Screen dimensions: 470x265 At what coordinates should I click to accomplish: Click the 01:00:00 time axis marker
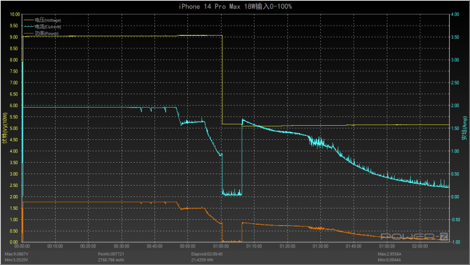click(221, 246)
